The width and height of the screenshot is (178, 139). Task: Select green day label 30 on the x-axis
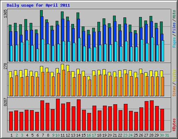[x=162, y=135]
